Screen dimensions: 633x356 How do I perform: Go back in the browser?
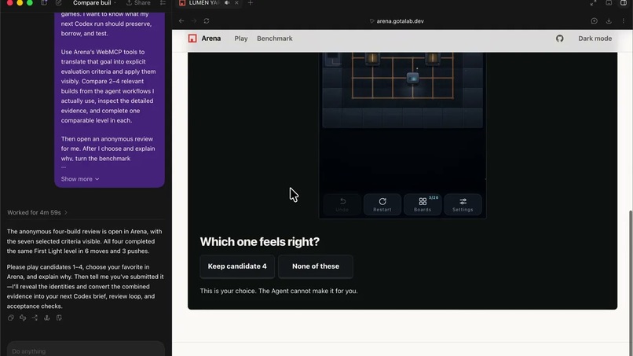coord(181,21)
